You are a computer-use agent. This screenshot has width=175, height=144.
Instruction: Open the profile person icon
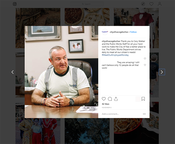[x=160, y=4]
